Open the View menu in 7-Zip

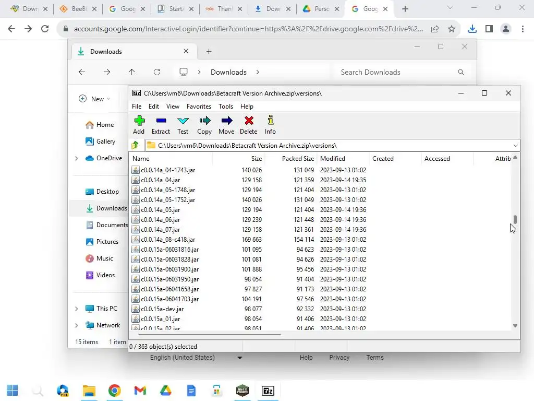tap(173, 107)
